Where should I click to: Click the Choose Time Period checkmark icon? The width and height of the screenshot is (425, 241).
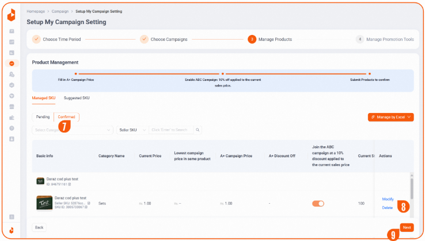point(36,40)
